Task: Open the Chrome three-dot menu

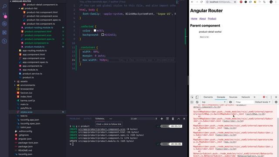Action: coord(276,2)
